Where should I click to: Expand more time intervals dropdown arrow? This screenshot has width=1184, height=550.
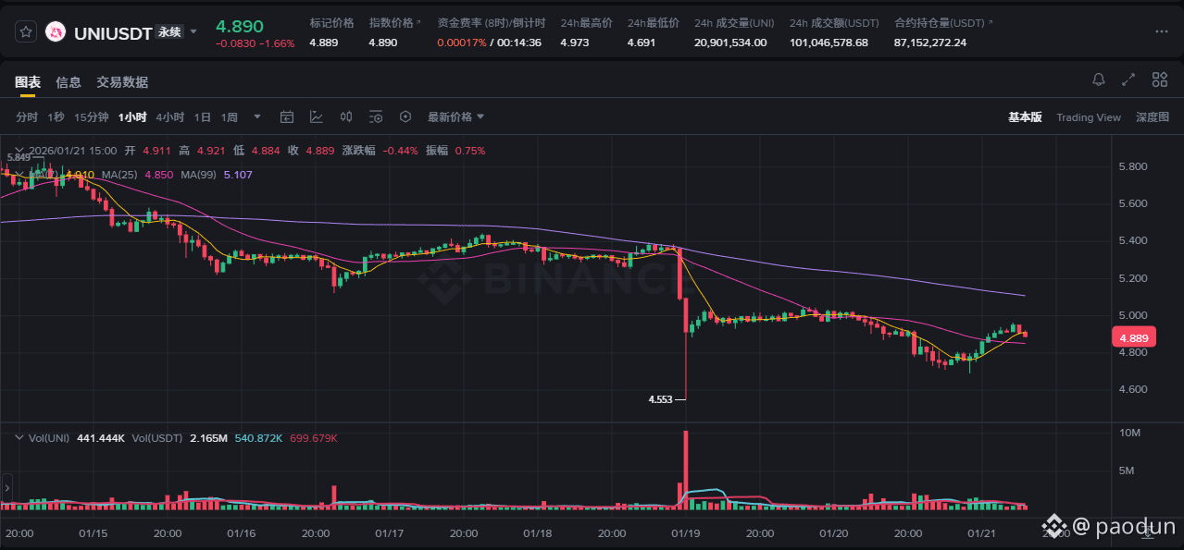pos(257,117)
